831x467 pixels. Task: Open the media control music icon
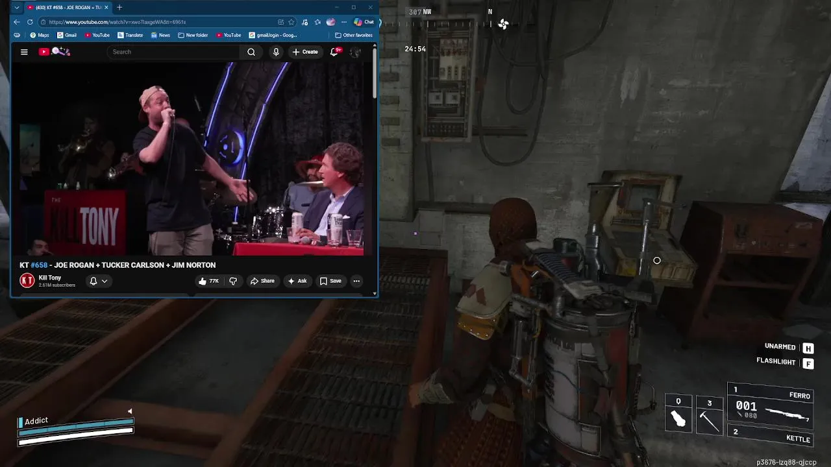(305, 22)
